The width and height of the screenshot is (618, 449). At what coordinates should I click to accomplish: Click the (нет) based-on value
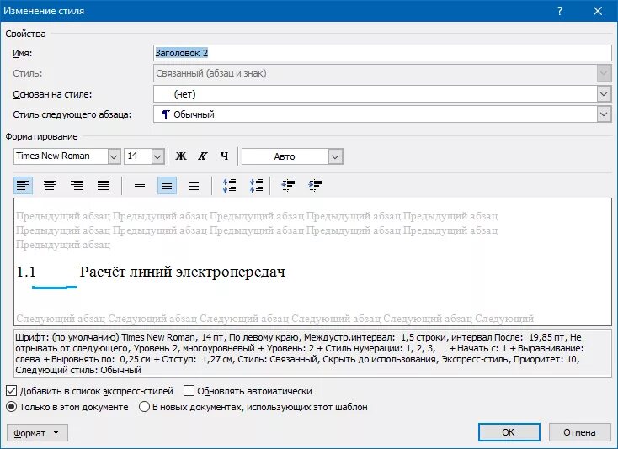pos(185,94)
